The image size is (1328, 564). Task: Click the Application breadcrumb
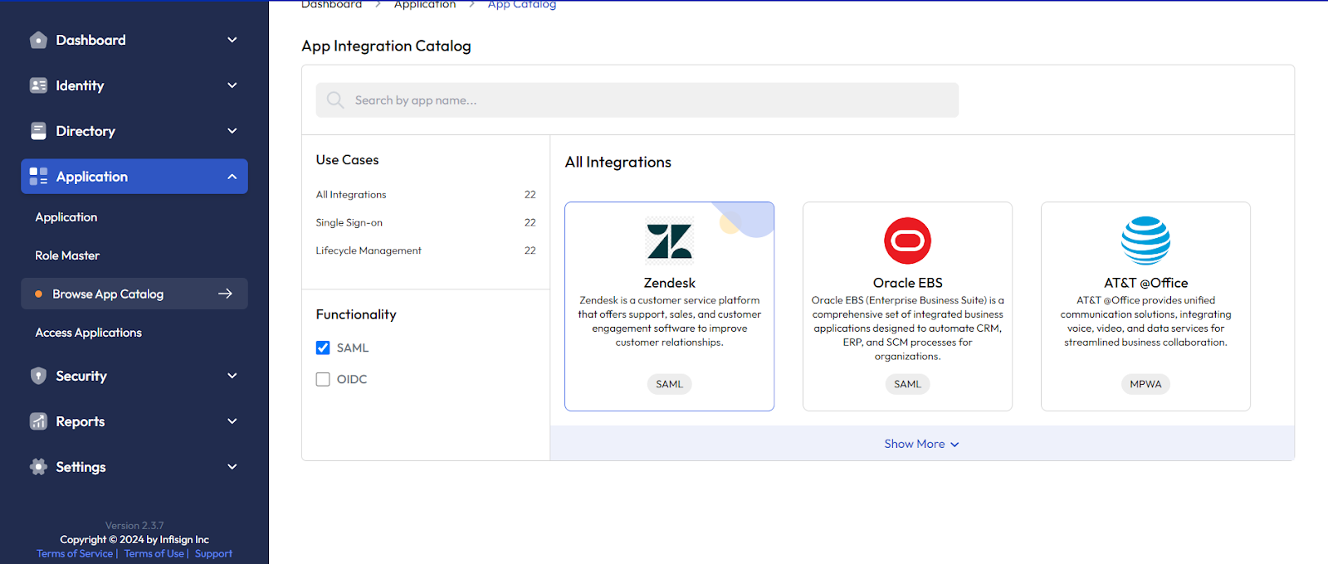425,5
